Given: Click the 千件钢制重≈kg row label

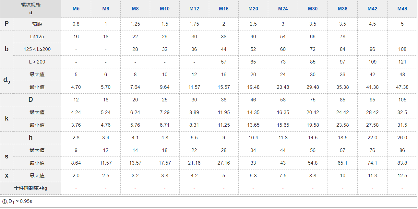Looking at the screenshot, I should 31,188.
